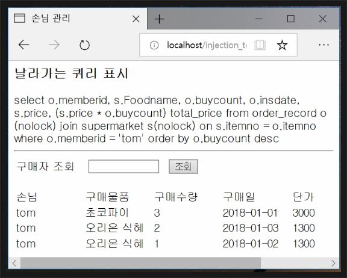Click the 초코파이 item cell

click(107, 212)
